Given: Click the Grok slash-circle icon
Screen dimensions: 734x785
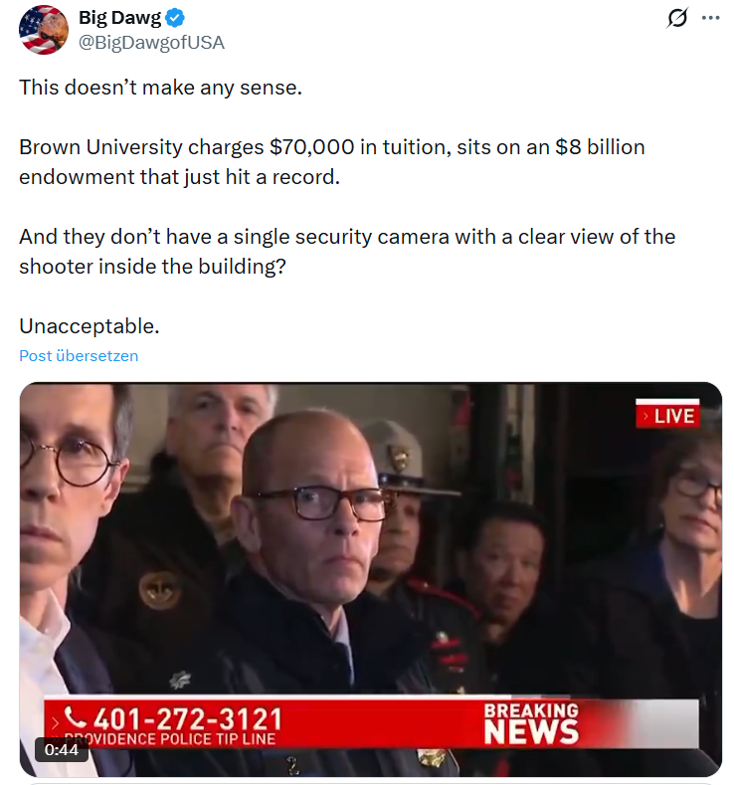Looking at the screenshot, I should point(677,18).
